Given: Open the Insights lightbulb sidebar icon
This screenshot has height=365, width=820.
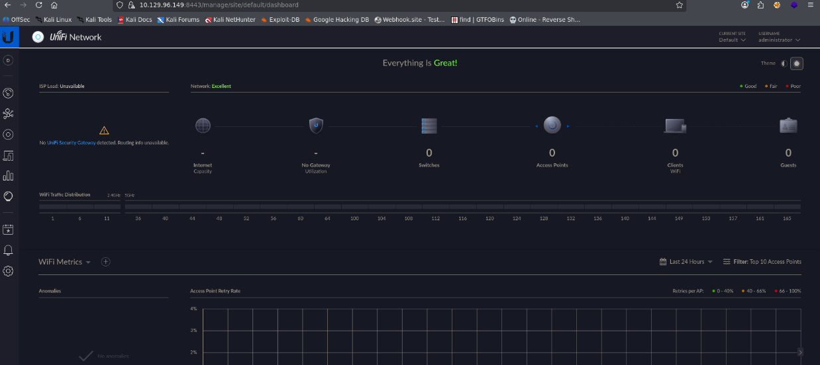Looking at the screenshot, I should 8,196.
